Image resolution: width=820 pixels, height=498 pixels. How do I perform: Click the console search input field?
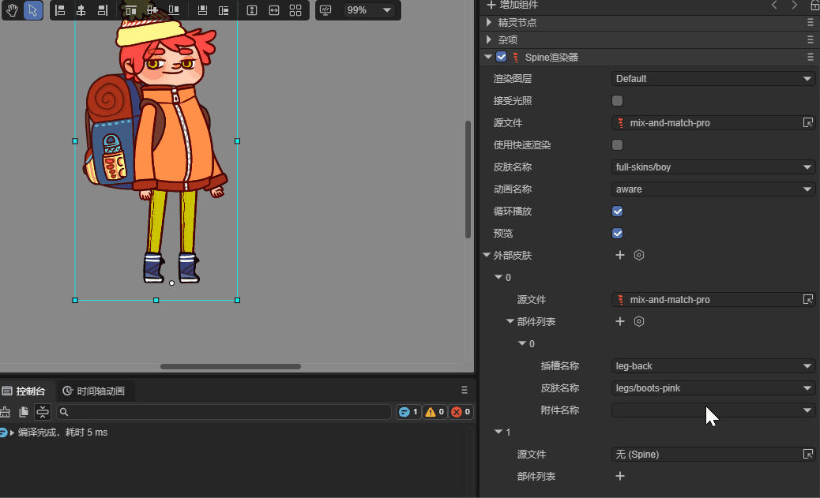tap(224, 412)
